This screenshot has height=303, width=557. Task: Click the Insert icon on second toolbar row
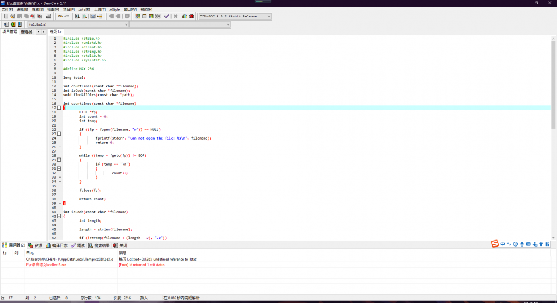(6, 24)
